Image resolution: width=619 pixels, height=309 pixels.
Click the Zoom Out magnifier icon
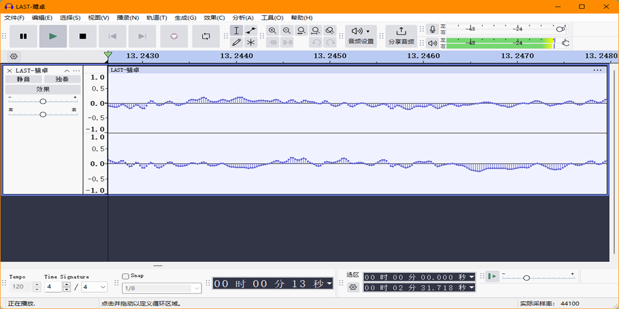pos(287,31)
